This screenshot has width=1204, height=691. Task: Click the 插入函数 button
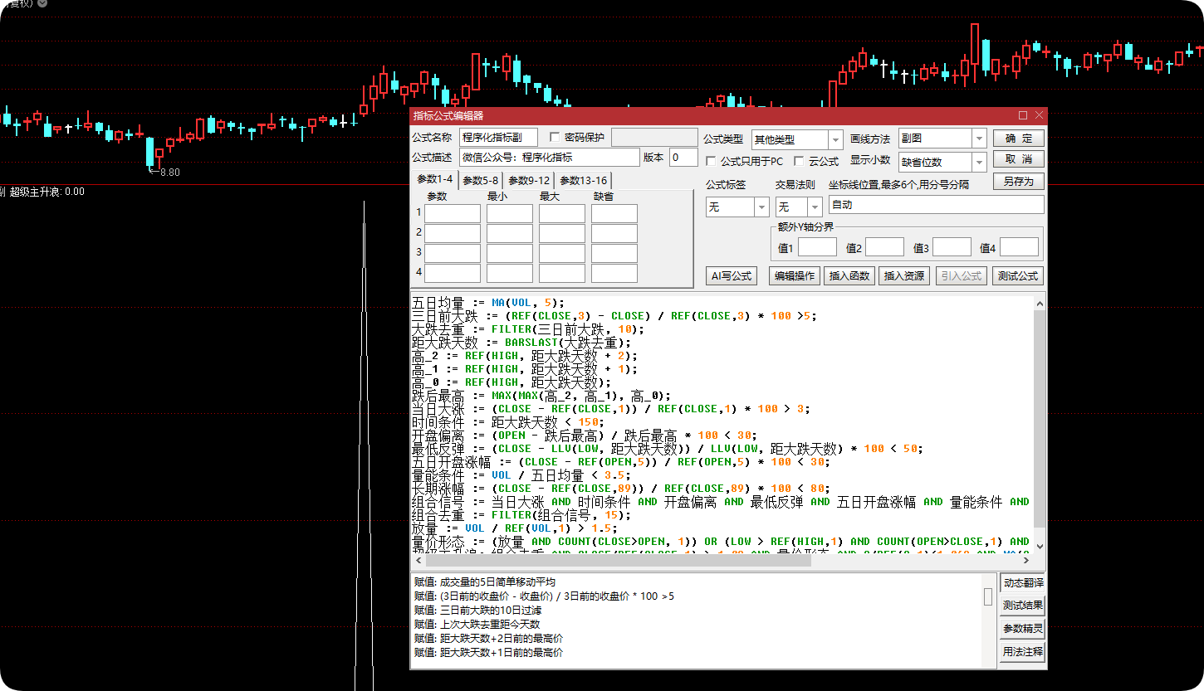tap(849, 276)
